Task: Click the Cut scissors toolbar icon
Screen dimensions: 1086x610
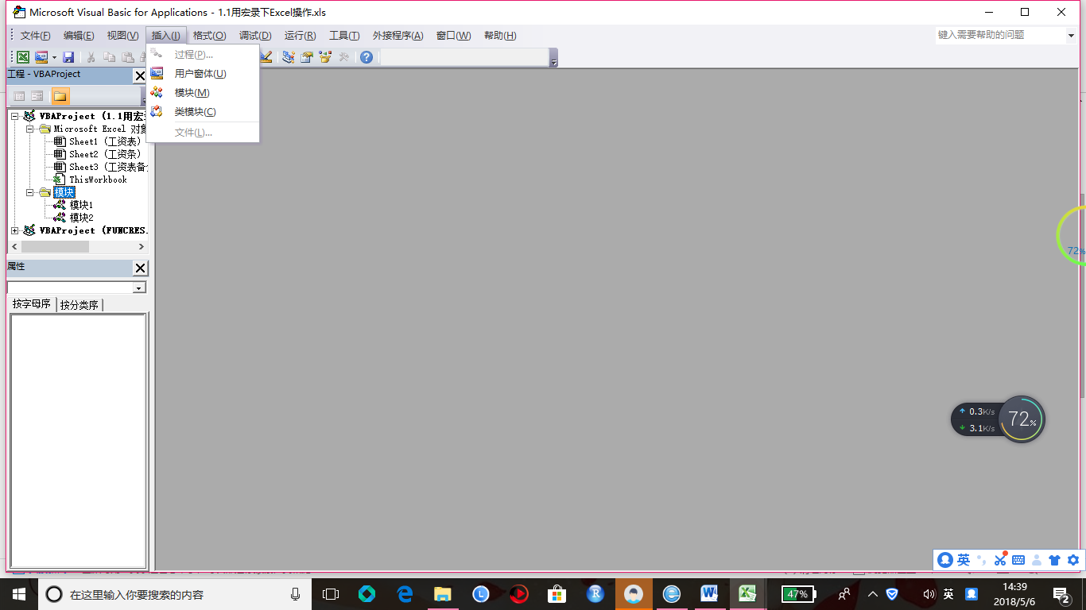Action: pos(91,57)
